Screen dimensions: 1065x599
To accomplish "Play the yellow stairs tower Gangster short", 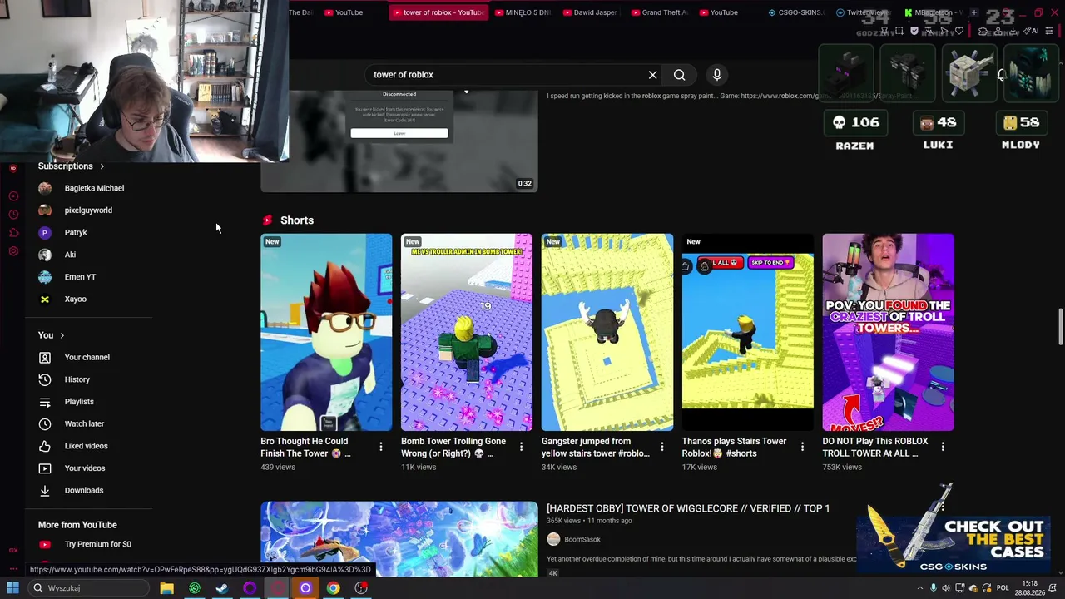I will (607, 333).
